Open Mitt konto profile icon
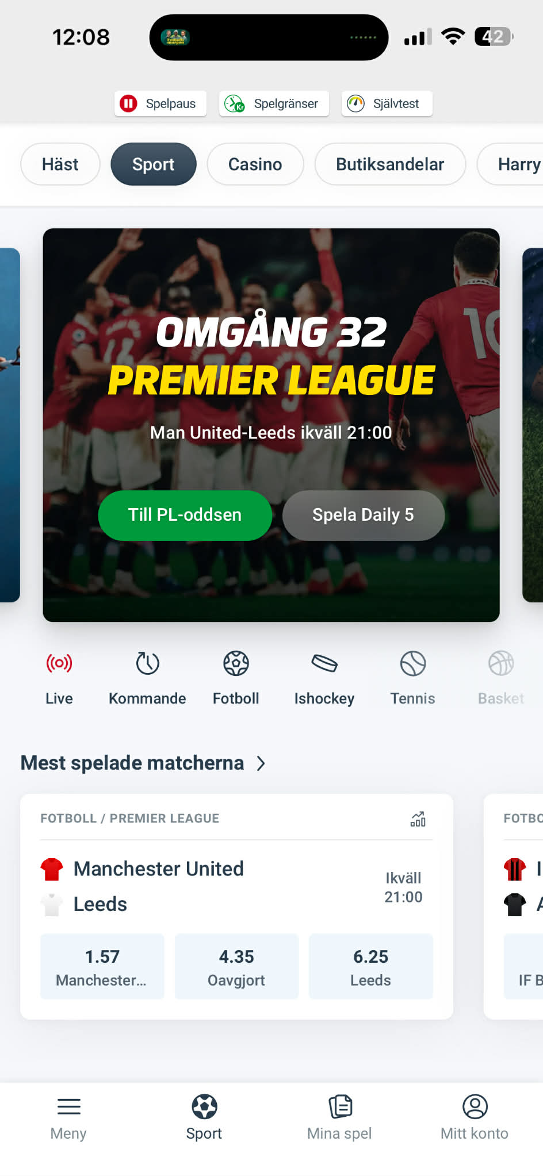The image size is (543, 1176). [x=475, y=1106]
